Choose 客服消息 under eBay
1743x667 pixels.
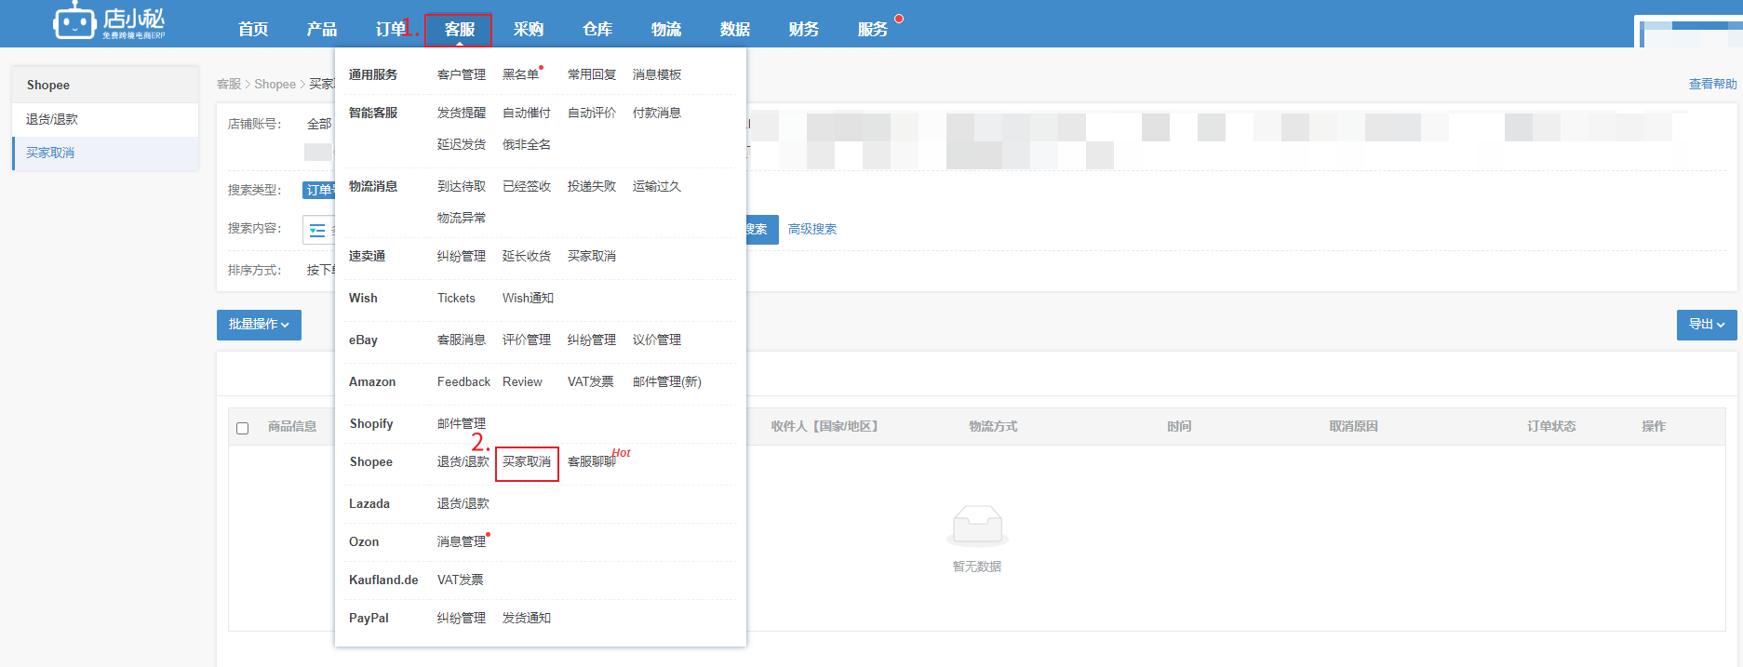[462, 340]
